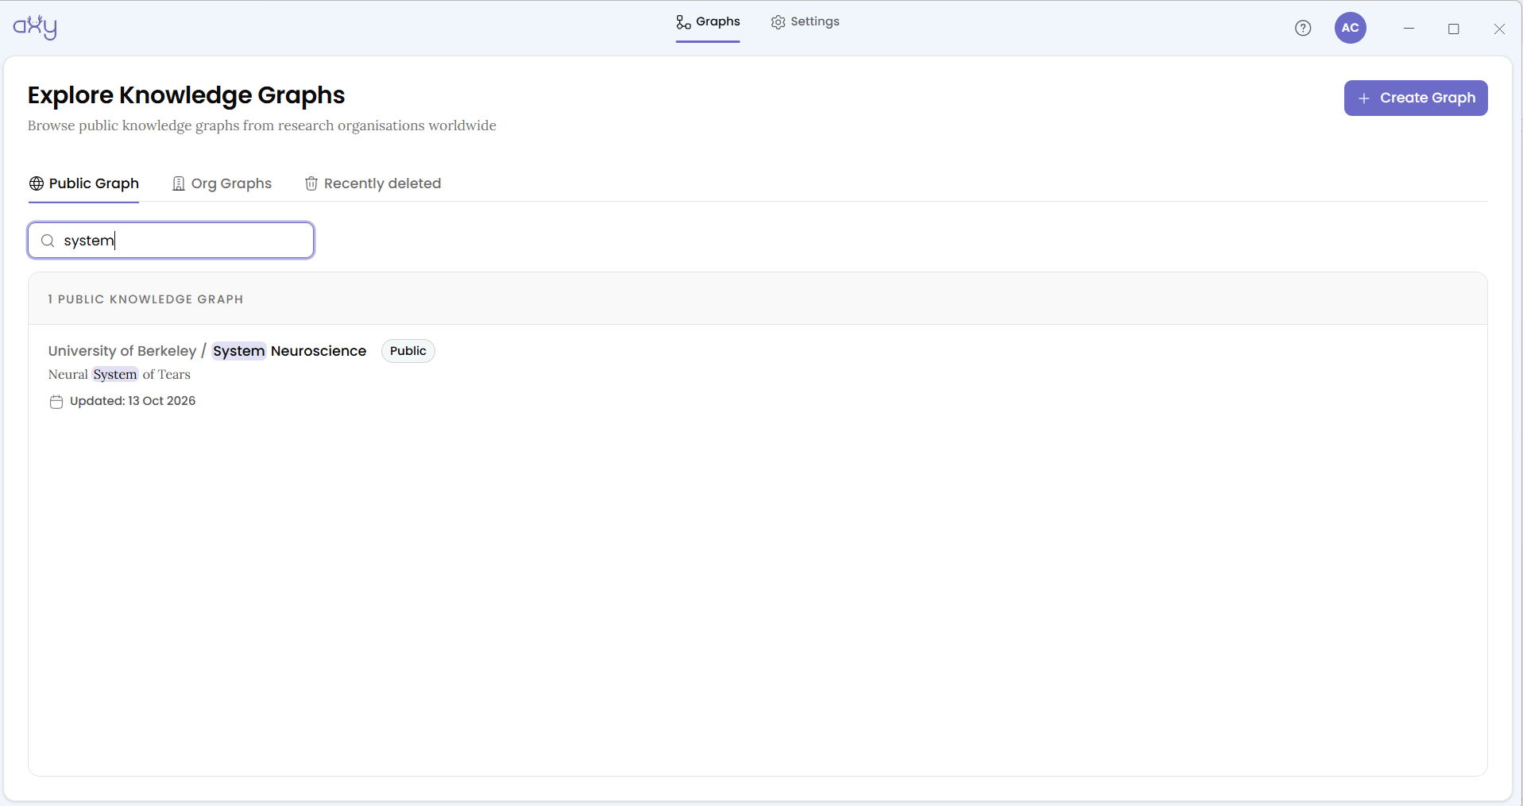Switch to the Graphs tab
Screen dimensions: 1523x806
(708, 22)
